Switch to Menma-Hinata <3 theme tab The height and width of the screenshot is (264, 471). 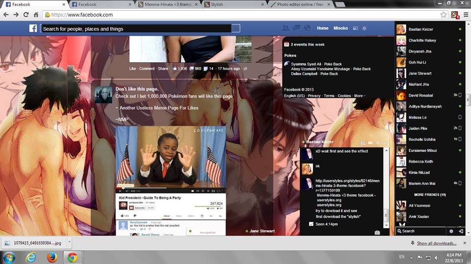coord(168,4)
